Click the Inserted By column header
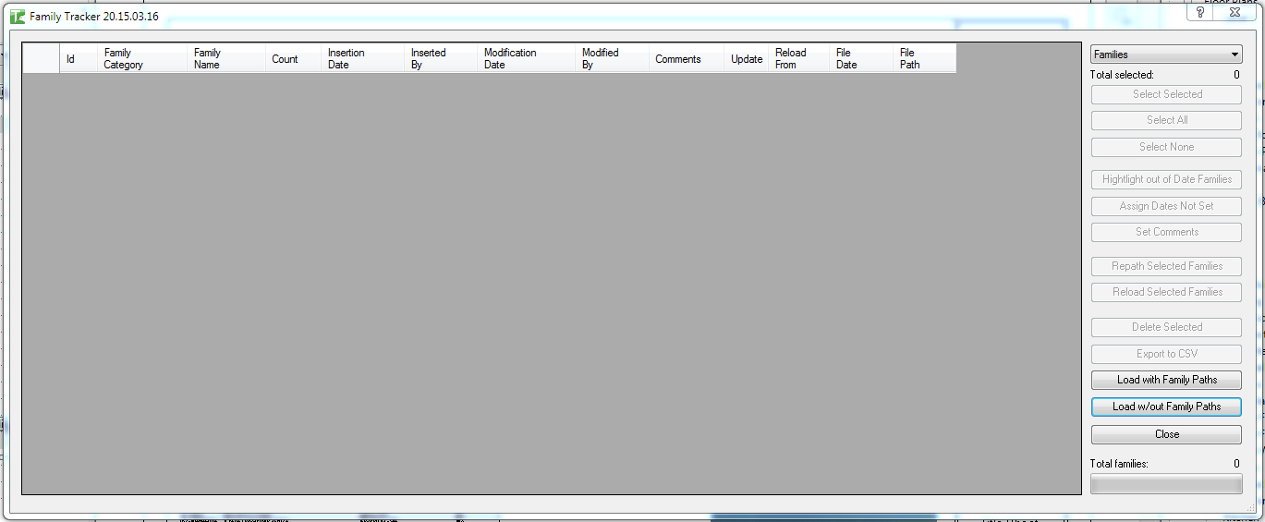The image size is (1265, 522). tap(441, 59)
